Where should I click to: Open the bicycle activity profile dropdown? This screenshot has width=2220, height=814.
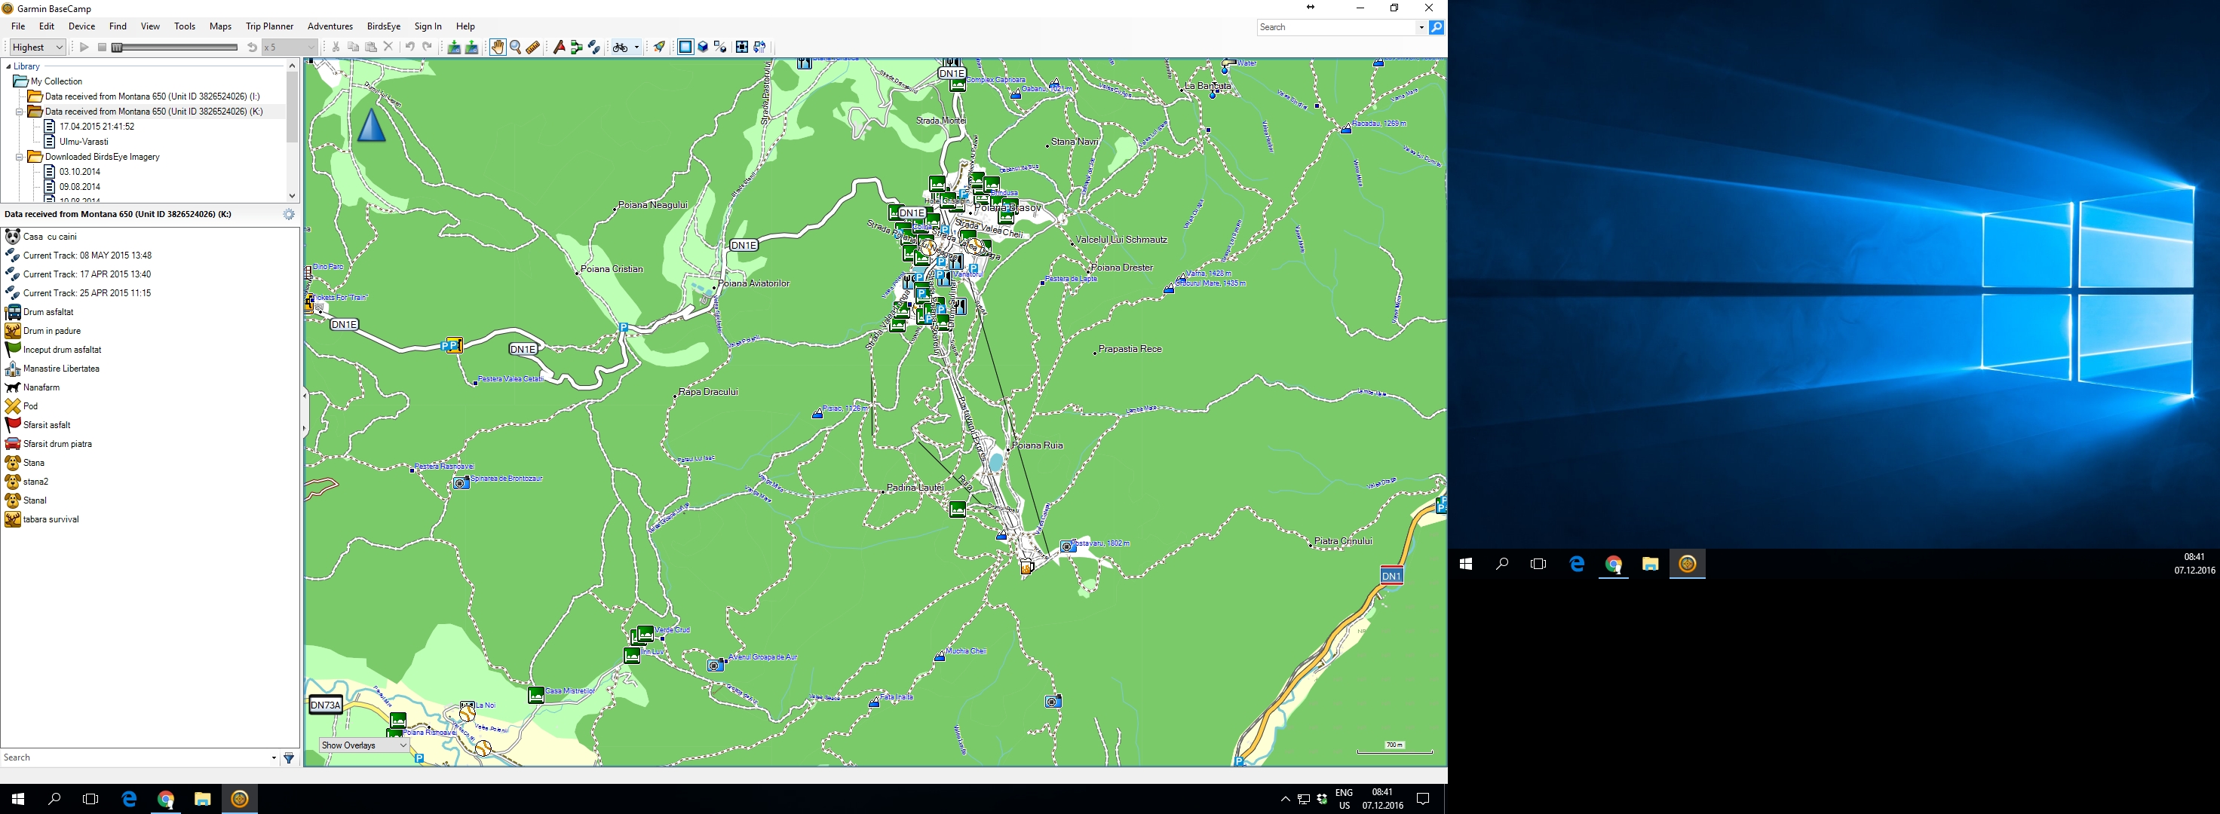636,47
